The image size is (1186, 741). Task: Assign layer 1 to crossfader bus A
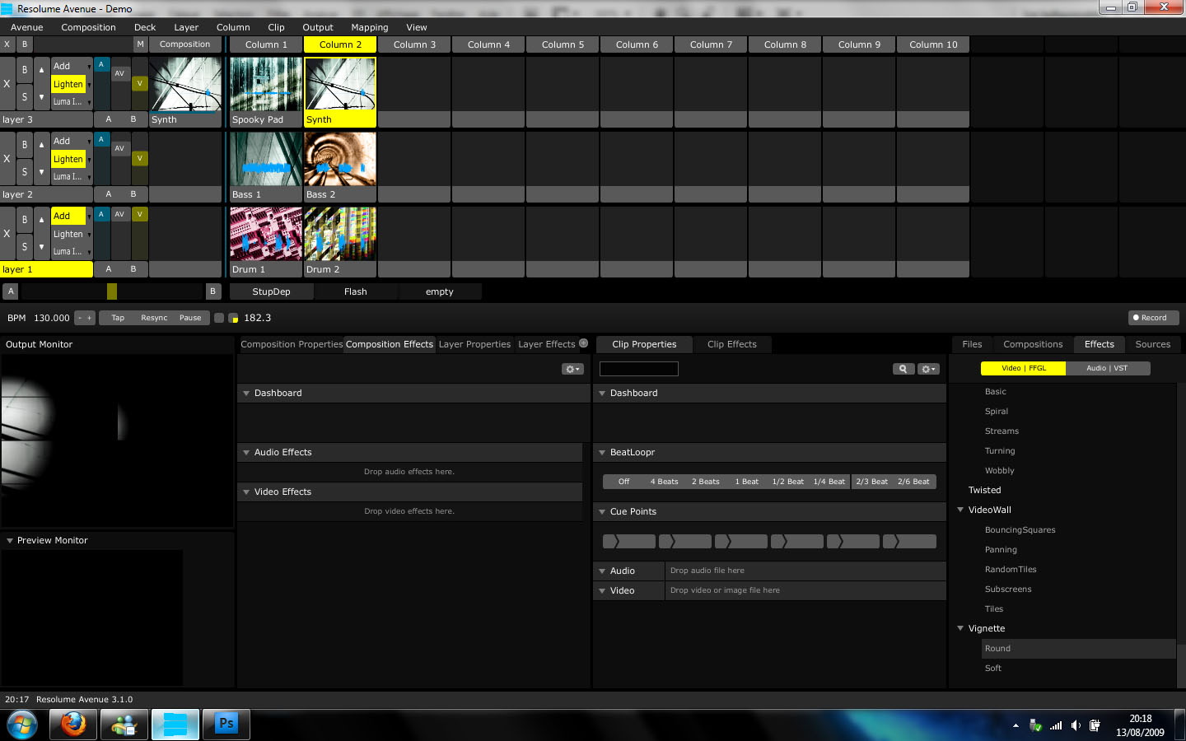[x=109, y=269]
